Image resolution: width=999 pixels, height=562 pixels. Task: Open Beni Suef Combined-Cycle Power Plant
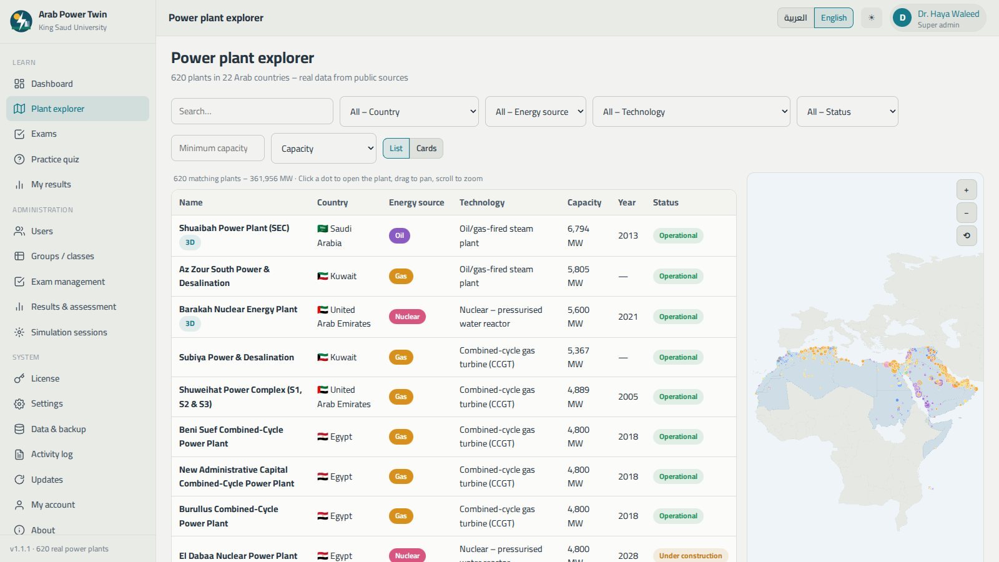pyautogui.click(x=454, y=436)
